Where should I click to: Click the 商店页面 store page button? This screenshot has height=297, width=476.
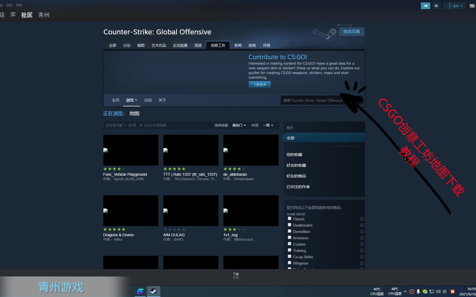click(351, 32)
